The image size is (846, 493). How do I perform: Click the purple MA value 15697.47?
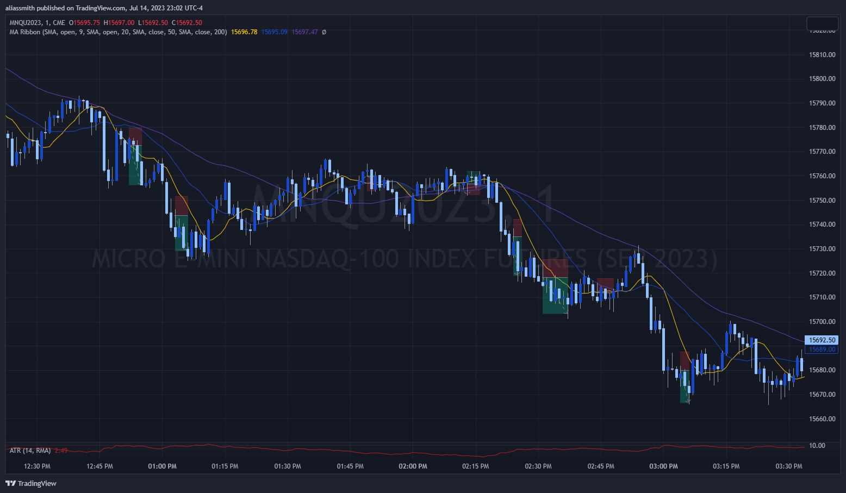tap(304, 32)
